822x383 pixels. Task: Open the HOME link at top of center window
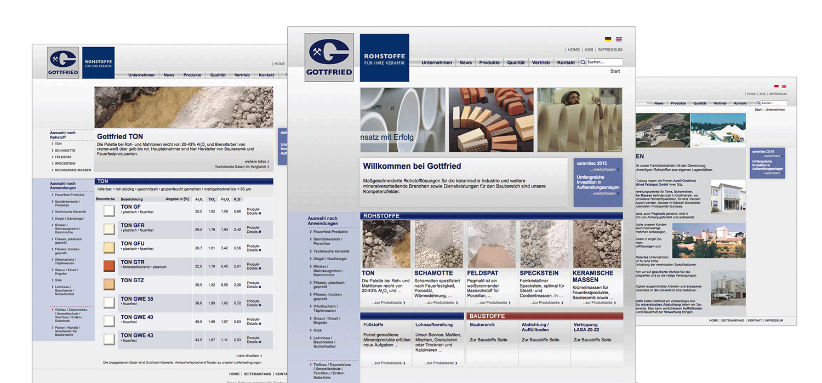574,49
